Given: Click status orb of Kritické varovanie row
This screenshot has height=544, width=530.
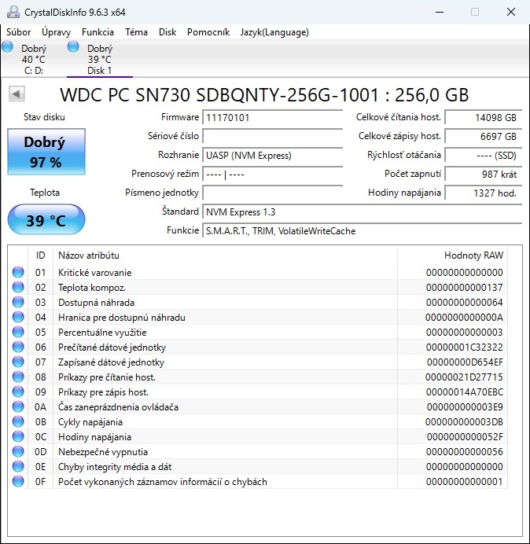Looking at the screenshot, I should 18,272.
